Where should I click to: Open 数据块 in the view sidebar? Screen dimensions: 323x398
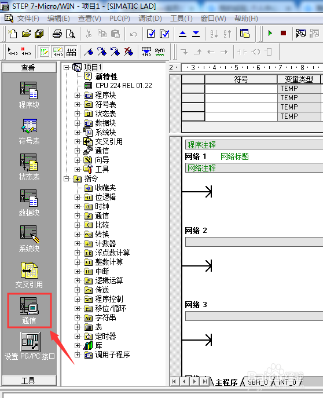(29, 203)
